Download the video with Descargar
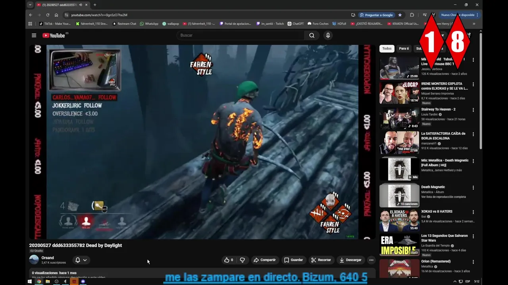Screen dimensions: 508x285 coord(350,260)
